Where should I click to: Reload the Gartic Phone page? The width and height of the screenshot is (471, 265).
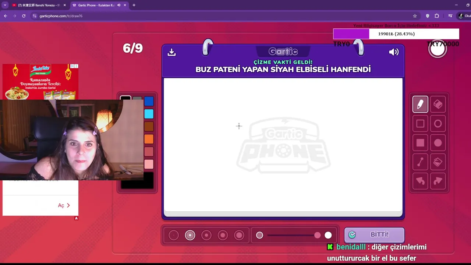pos(24,16)
